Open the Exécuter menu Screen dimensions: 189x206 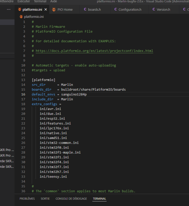point(24,1)
